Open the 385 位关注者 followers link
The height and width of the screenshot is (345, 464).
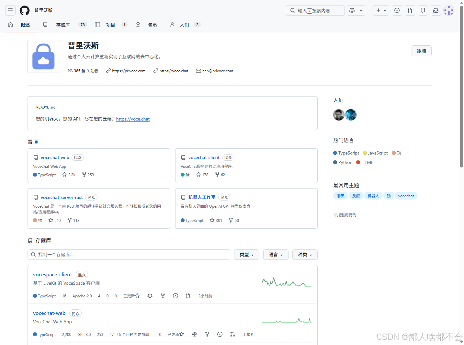(x=83, y=71)
